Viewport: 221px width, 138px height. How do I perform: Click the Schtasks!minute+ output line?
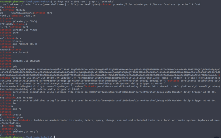12,41
